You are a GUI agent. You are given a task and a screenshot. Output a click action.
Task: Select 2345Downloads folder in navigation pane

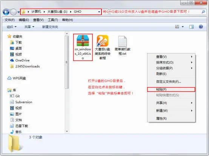click(28, 66)
